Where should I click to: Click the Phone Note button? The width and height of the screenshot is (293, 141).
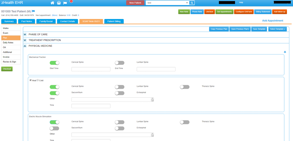coord(197,12)
